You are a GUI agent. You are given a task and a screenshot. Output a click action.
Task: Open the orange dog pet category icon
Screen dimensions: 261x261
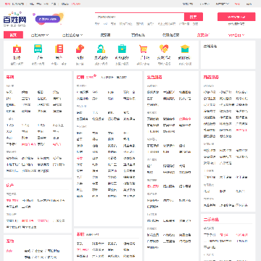[x=80, y=49]
